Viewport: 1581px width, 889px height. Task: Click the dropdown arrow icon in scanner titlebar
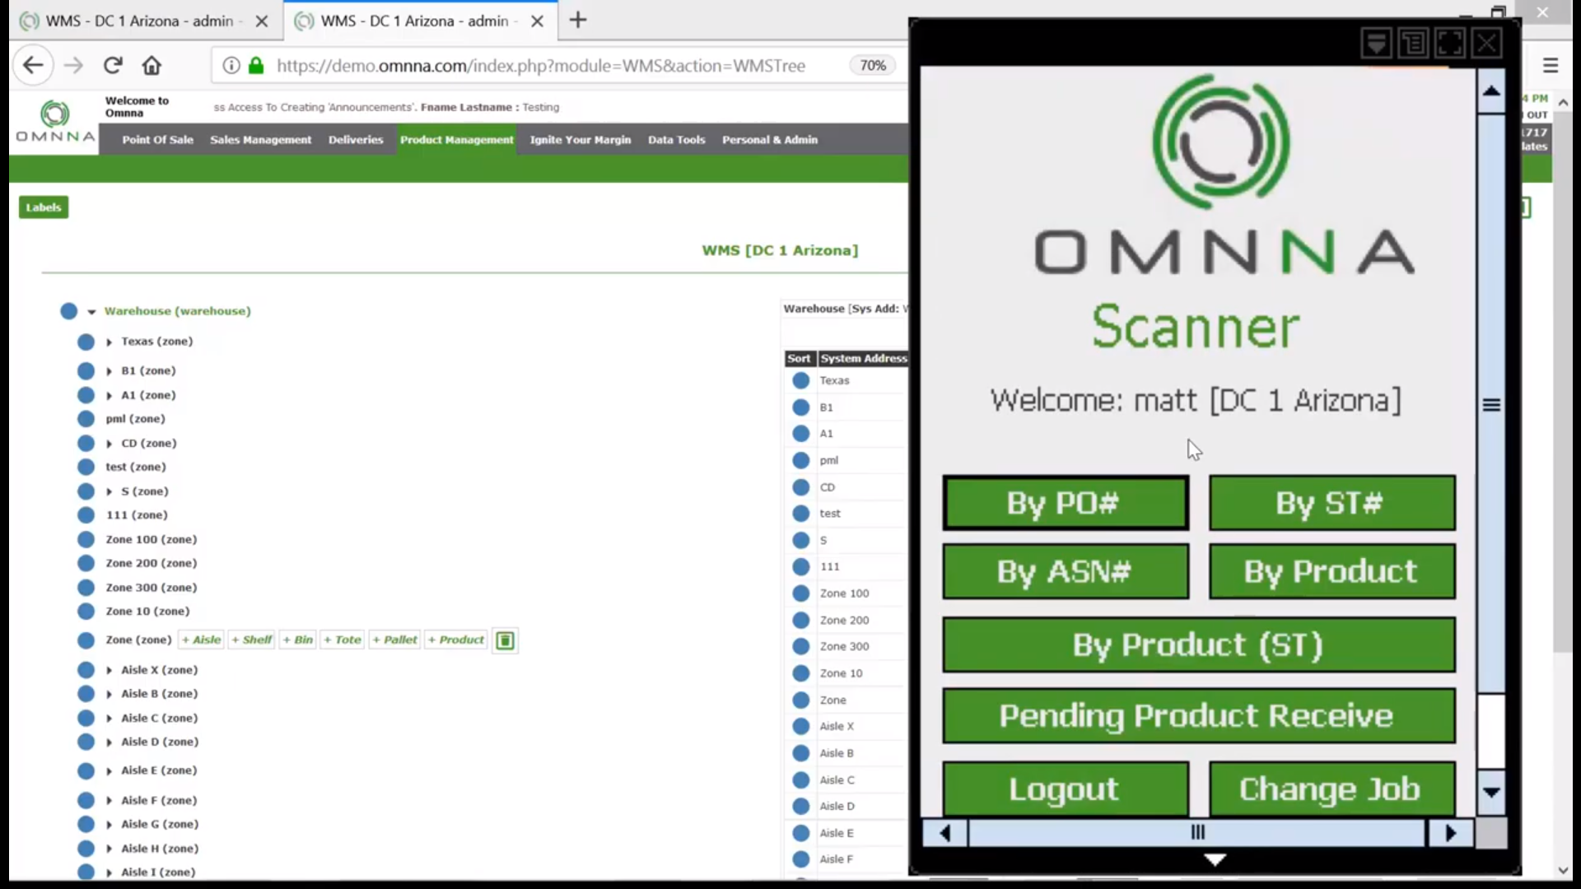(1376, 43)
